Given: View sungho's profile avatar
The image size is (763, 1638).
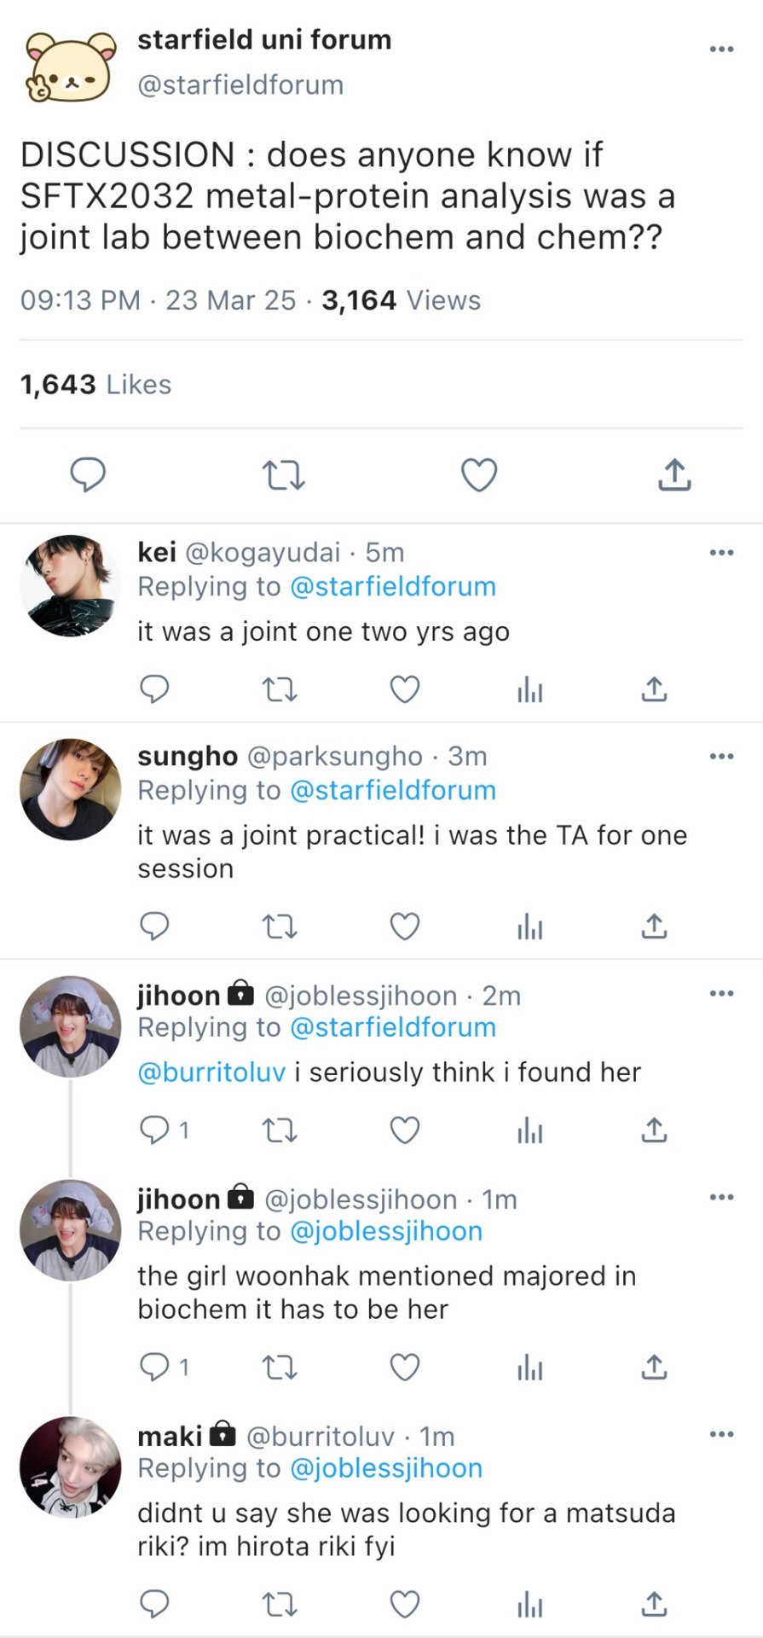Looking at the screenshot, I should pyautogui.click(x=70, y=789).
